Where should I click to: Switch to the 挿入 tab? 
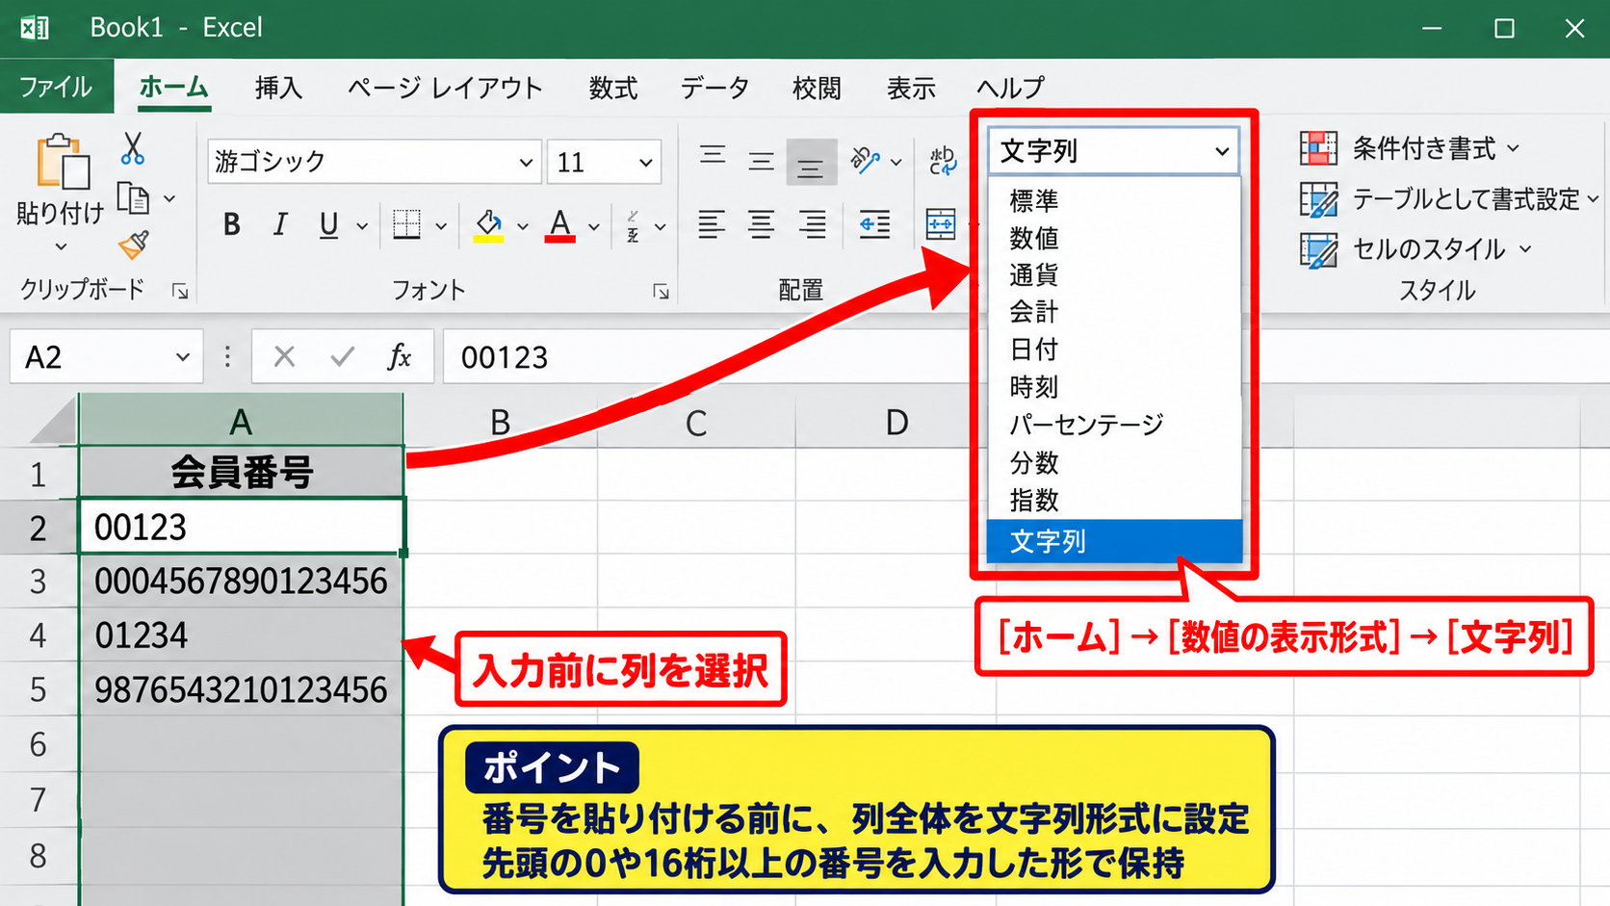pos(278,88)
